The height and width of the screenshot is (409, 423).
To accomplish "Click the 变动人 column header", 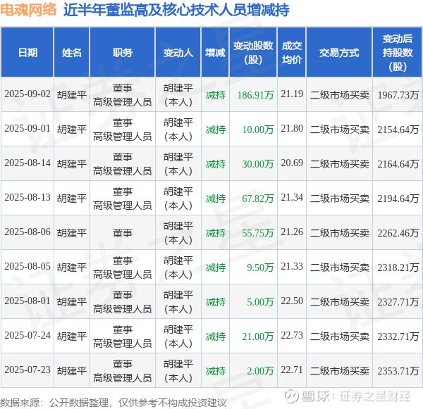I will point(178,53).
